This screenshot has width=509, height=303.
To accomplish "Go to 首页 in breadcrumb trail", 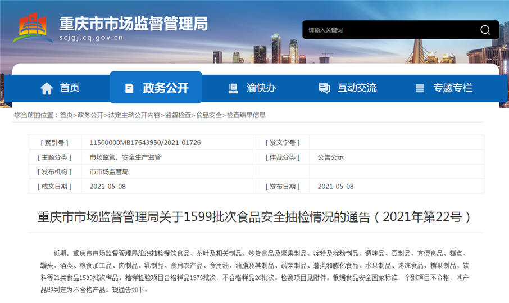I will pyautogui.click(x=66, y=115).
